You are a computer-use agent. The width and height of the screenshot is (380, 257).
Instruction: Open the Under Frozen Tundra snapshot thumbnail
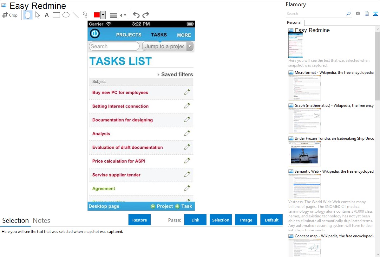coord(305,154)
